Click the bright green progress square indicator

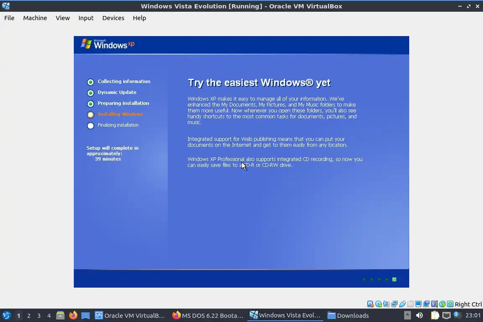coord(394,280)
